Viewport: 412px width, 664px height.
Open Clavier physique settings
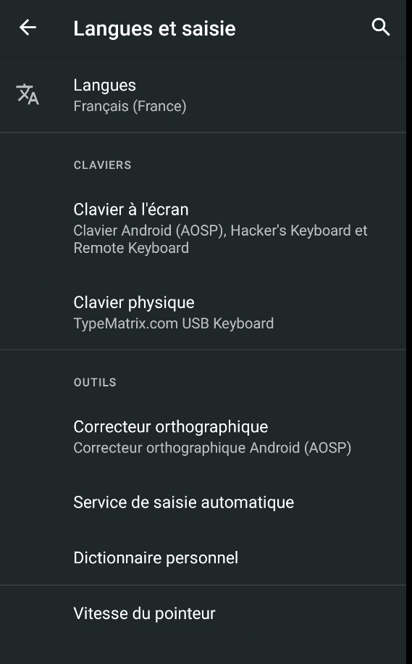203,312
